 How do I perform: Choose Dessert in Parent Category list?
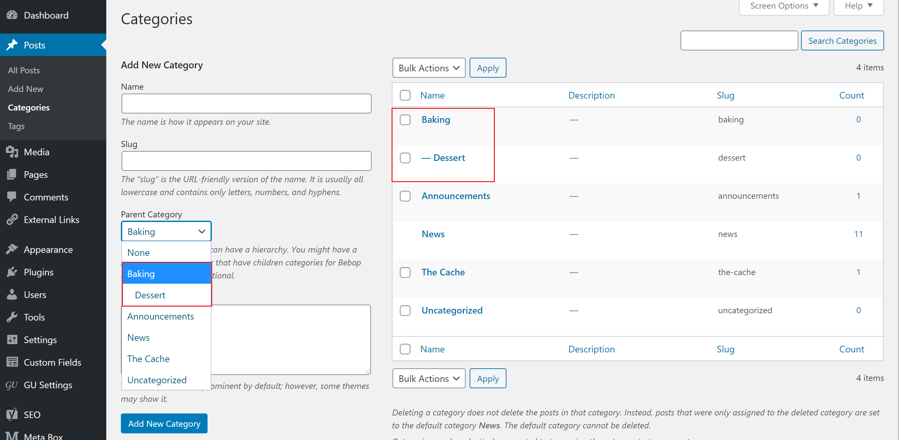coord(150,295)
